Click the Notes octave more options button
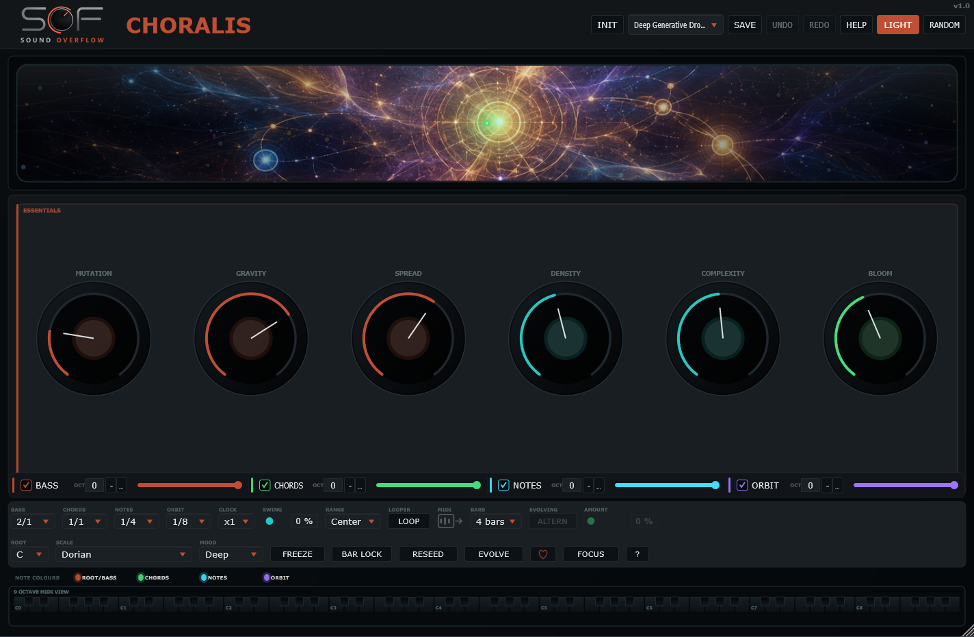 pos(599,486)
